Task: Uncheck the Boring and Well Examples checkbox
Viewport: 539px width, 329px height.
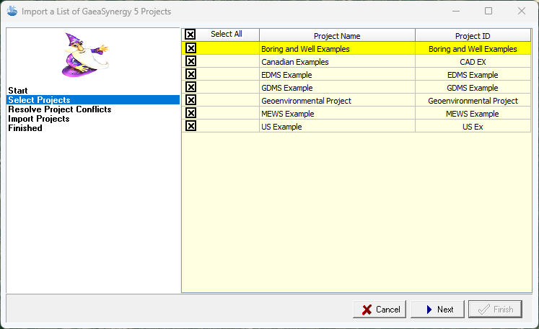Action: (x=190, y=48)
